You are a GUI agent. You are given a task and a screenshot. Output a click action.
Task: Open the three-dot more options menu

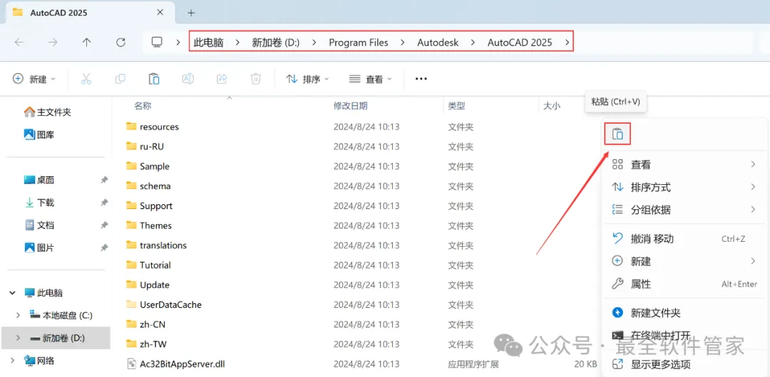421,78
